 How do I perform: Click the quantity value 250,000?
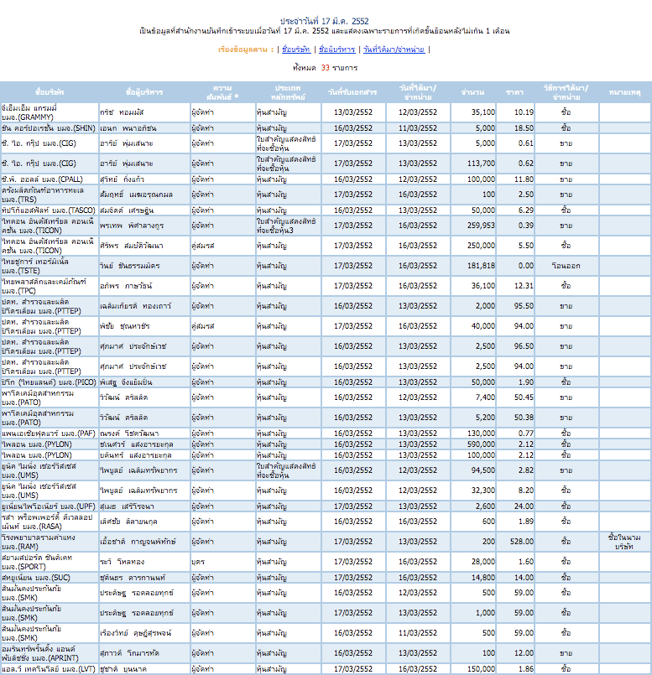pyautogui.click(x=482, y=246)
